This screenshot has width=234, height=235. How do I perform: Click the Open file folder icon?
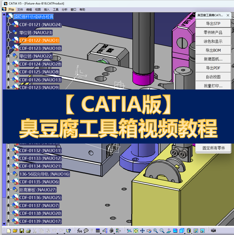[15, 231]
